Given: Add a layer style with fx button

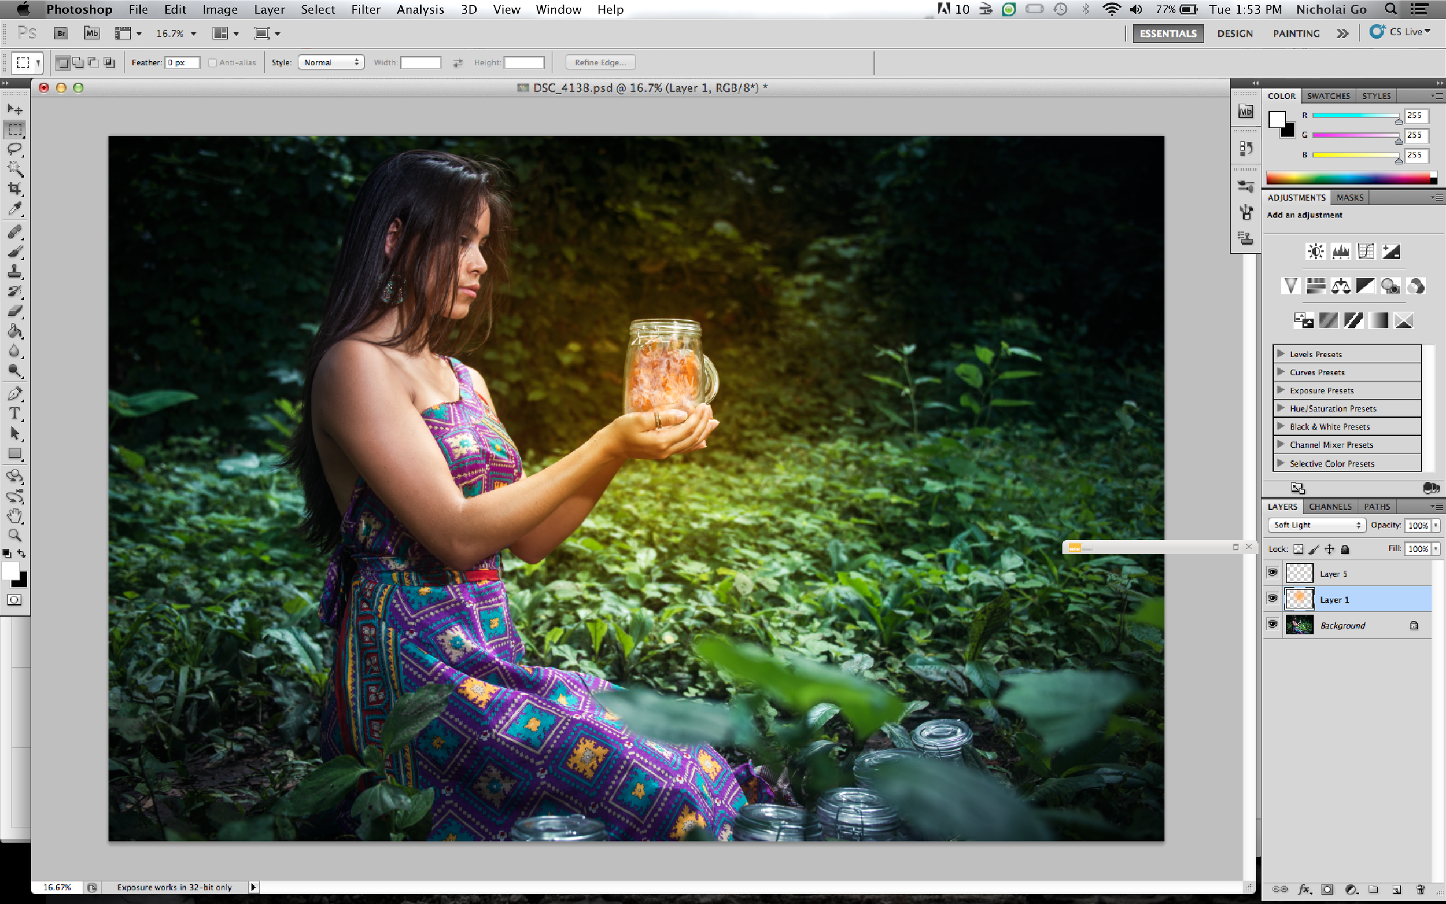Looking at the screenshot, I should tap(1304, 889).
